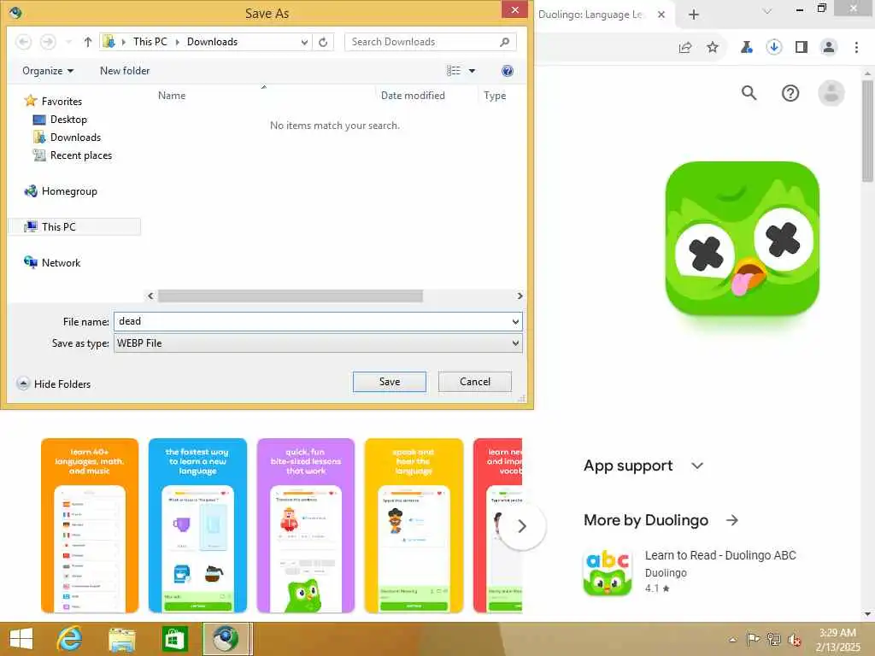The height and width of the screenshot is (656, 875).
Task: Click the search magnifier in Search Downloads
Action: [x=504, y=42]
